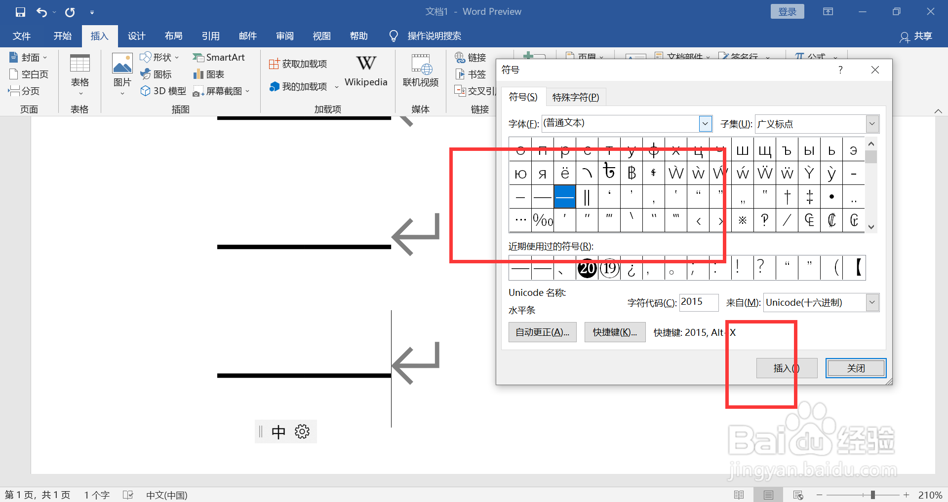Click the 插入 button in Symbol dialog
The image size is (948, 502).
point(786,368)
